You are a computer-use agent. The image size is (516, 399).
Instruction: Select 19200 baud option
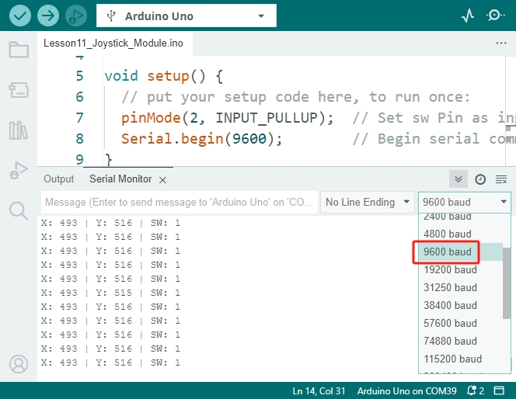460,270
